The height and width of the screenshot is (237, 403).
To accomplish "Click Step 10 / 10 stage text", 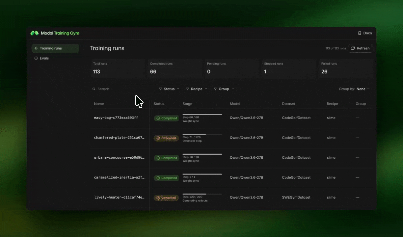I will (191, 157).
